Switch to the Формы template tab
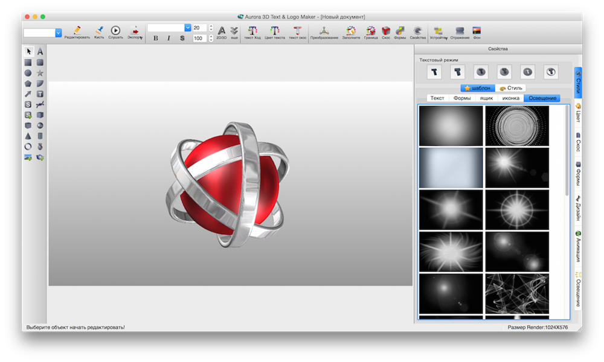The height and width of the screenshot is (362, 604). coord(462,98)
